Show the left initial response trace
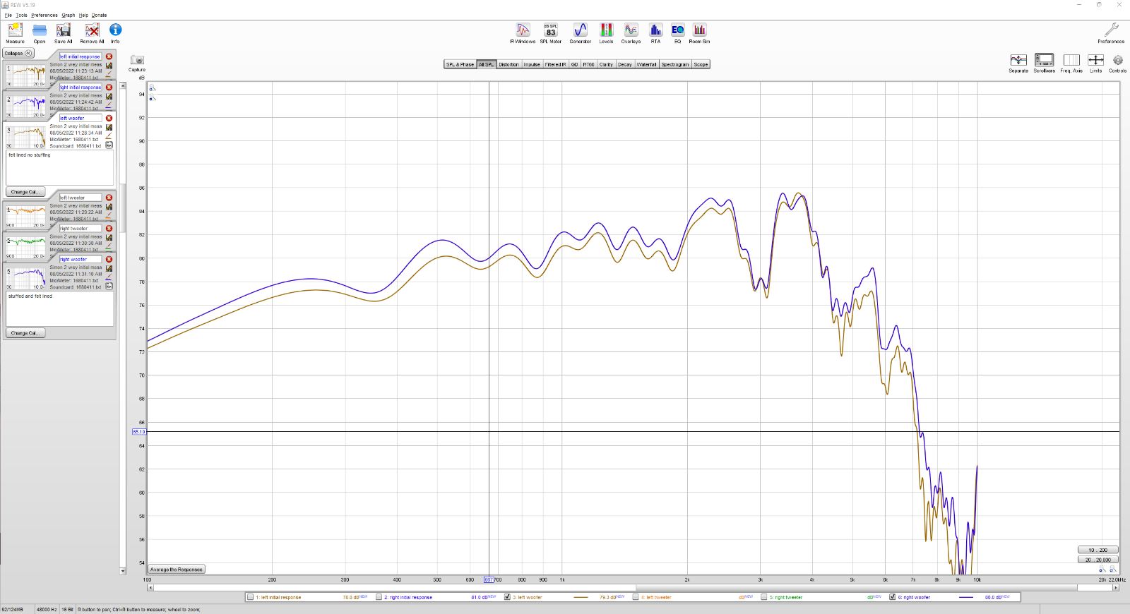This screenshot has width=1130, height=614. tap(250, 597)
